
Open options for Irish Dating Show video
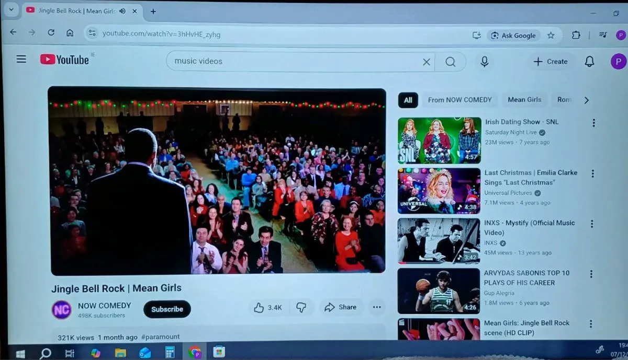tap(593, 123)
